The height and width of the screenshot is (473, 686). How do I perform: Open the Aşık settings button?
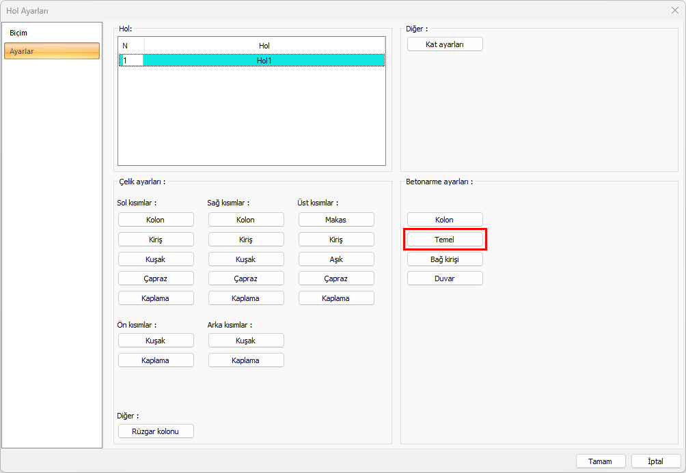tap(336, 259)
